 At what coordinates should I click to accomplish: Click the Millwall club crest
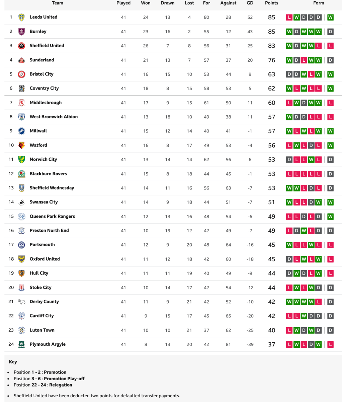pos(21,131)
